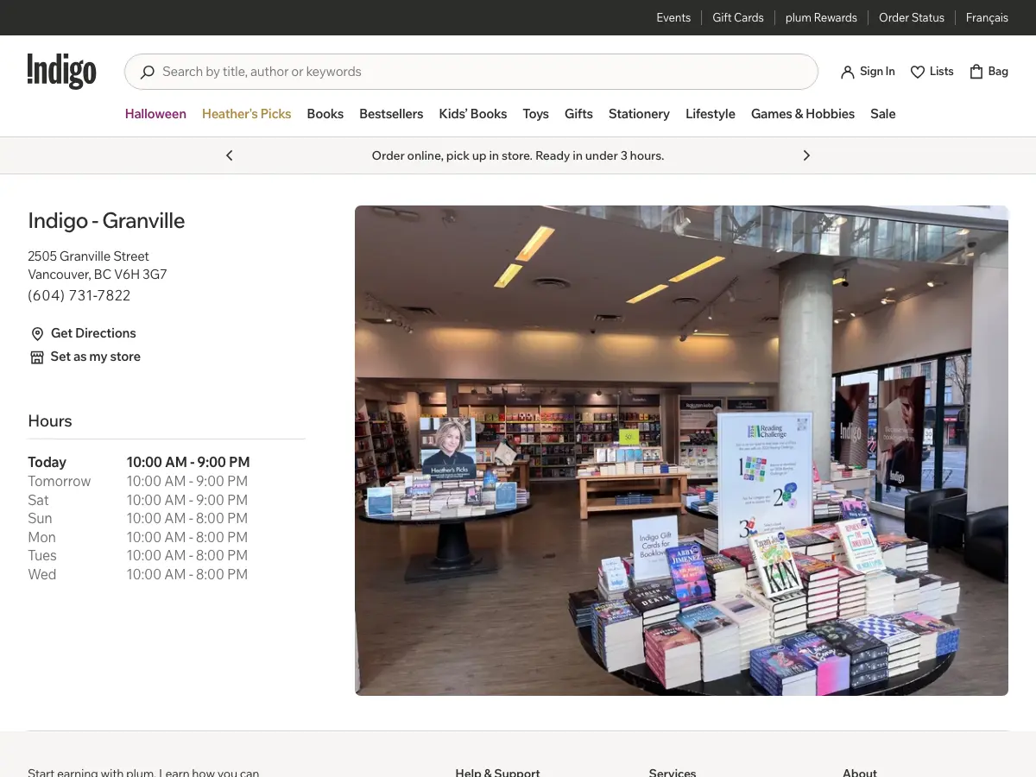Click the Lists heart icon
The image size is (1036, 777).
coord(918,72)
